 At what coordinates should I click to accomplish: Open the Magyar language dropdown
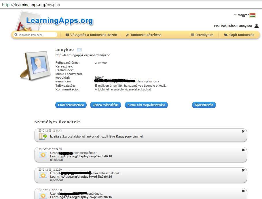pos(242,15)
